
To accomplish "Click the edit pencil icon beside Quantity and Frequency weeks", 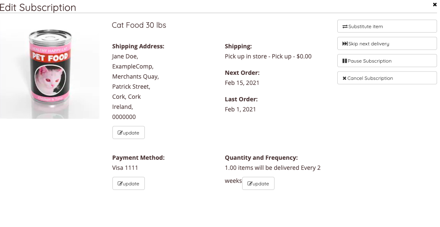I will [250, 184].
